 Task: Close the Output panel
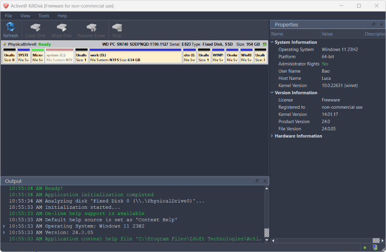point(264,181)
